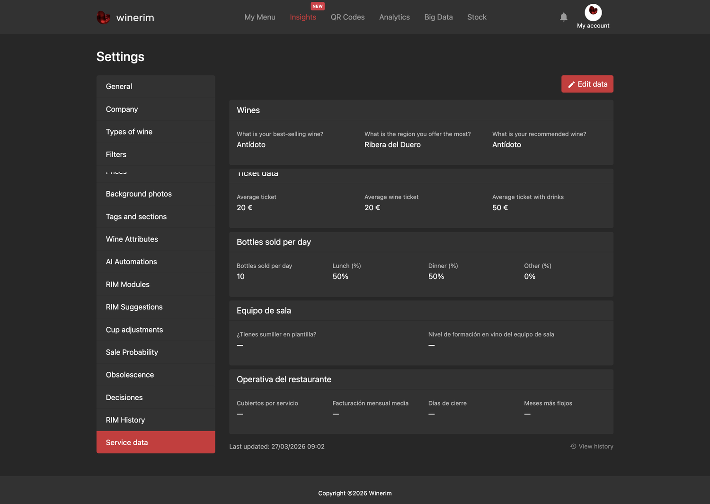Viewport: 710px width, 504px height.
Task: Click the clock icon beside View history
Action: pos(573,446)
